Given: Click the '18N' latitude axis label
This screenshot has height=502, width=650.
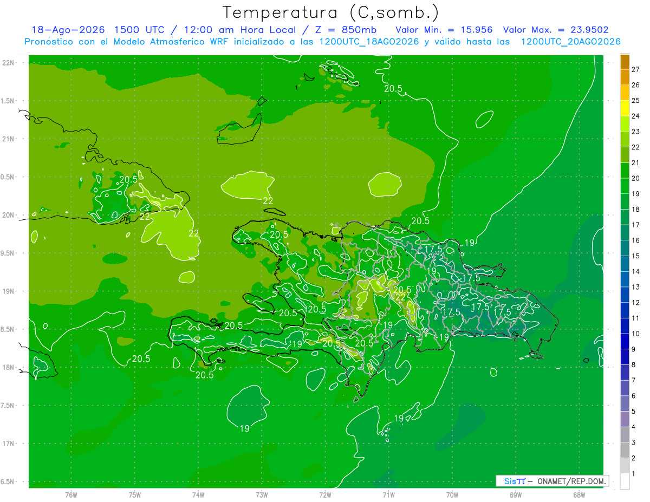Looking at the screenshot, I should point(9,368).
